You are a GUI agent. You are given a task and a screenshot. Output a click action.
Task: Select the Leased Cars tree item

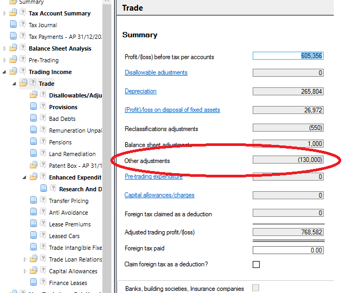coord(64,236)
